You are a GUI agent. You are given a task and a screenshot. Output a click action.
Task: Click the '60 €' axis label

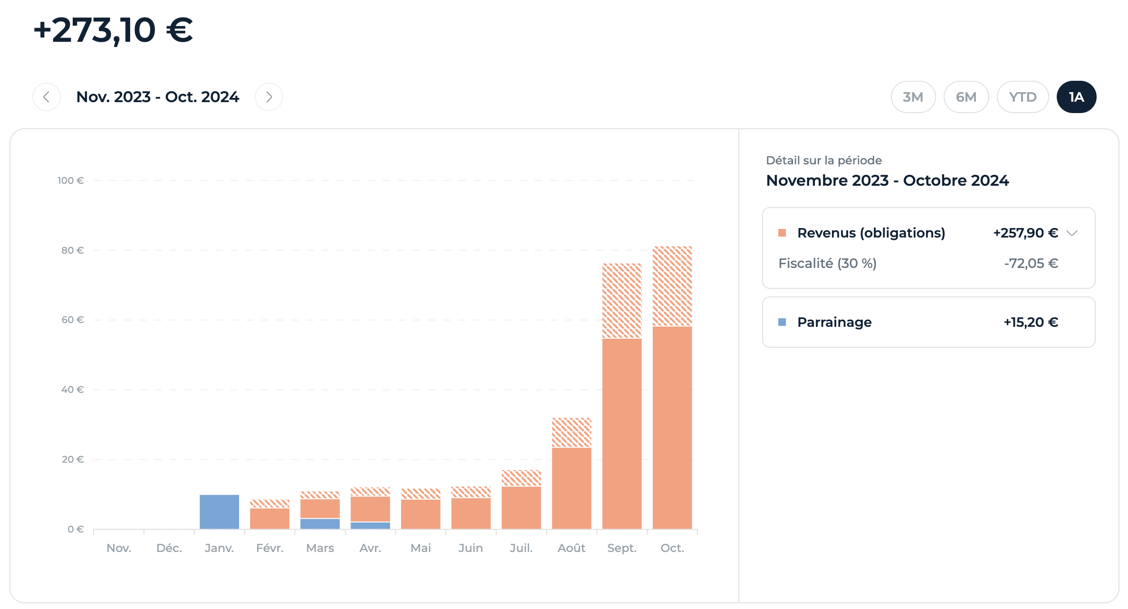[72, 320]
